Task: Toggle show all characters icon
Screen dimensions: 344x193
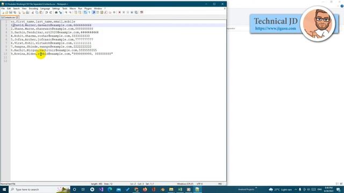Action: pos(89,12)
